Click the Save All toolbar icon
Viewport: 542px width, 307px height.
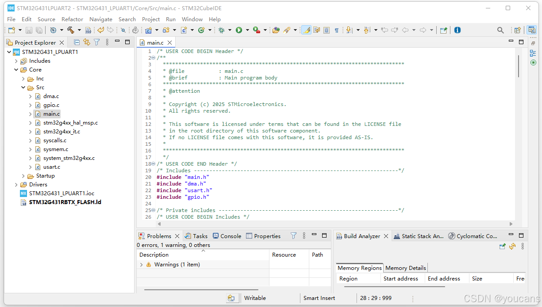(x=39, y=30)
